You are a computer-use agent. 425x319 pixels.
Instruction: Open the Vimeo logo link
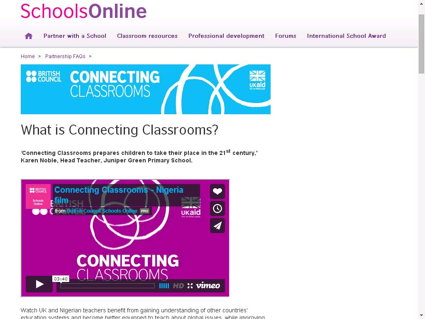coord(208,285)
